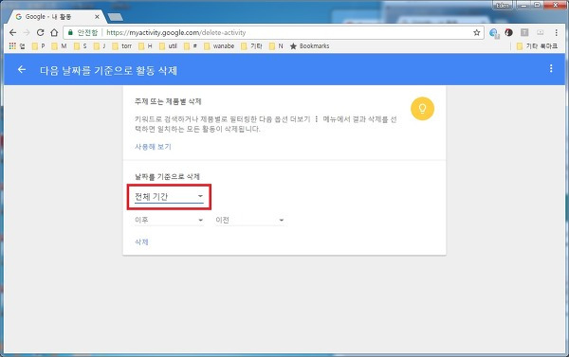Open the 기타 북마크 folder at right
Screen dimensions: 569x357
(x=537, y=46)
